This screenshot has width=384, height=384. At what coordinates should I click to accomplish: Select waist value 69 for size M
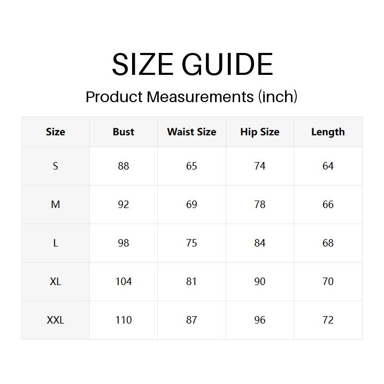pyautogui.click(x=191, y=204)
